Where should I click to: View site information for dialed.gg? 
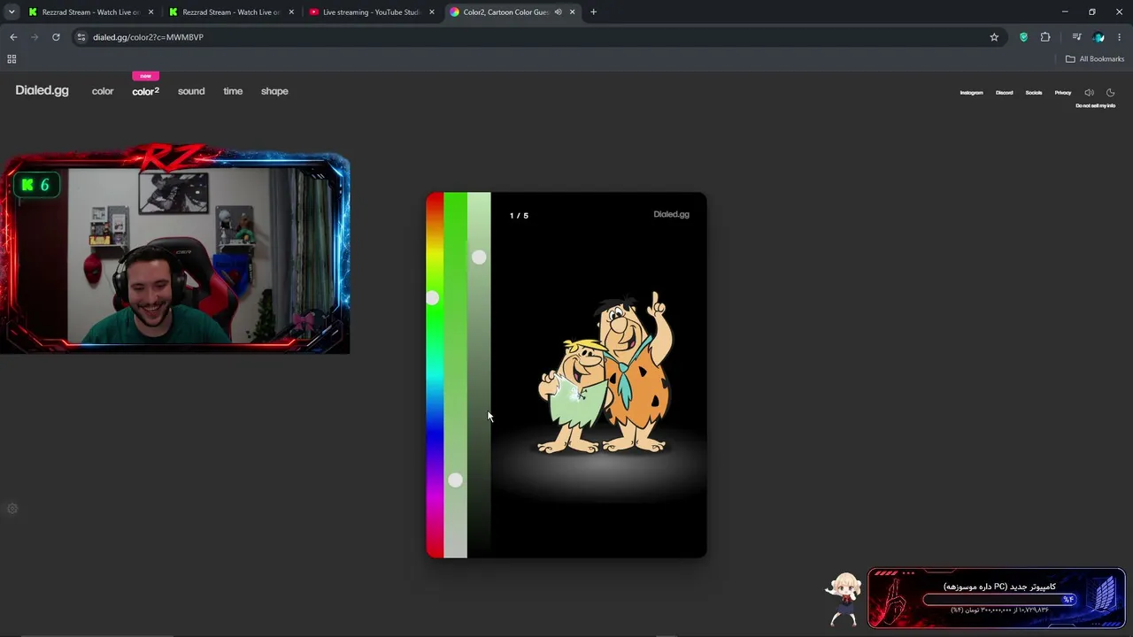[81, 37]
